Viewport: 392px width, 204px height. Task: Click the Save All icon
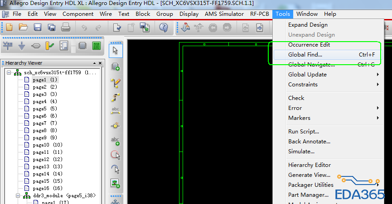coord(52,27)
